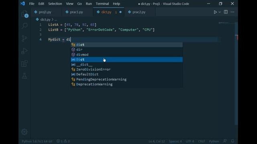Open notifications bell in status bar
This screenshot has height=144, width=257.
click(x=233, y=141)
